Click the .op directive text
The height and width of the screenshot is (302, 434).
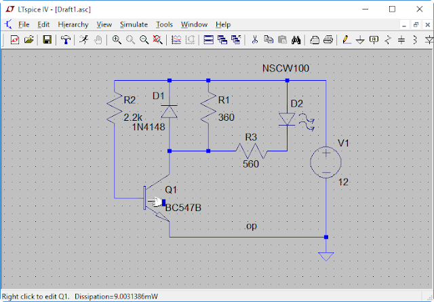click(251, 227)
